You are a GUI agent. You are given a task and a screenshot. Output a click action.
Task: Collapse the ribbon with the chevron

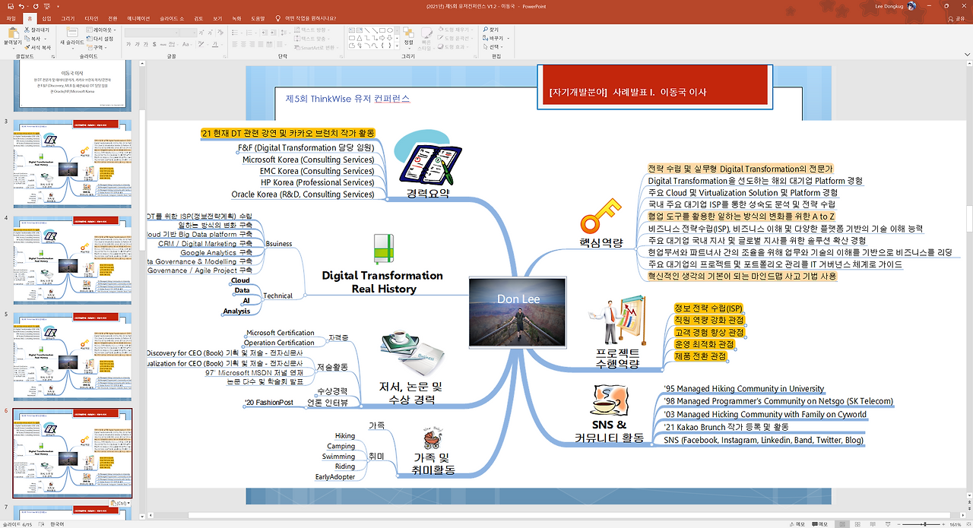[966, 55]
